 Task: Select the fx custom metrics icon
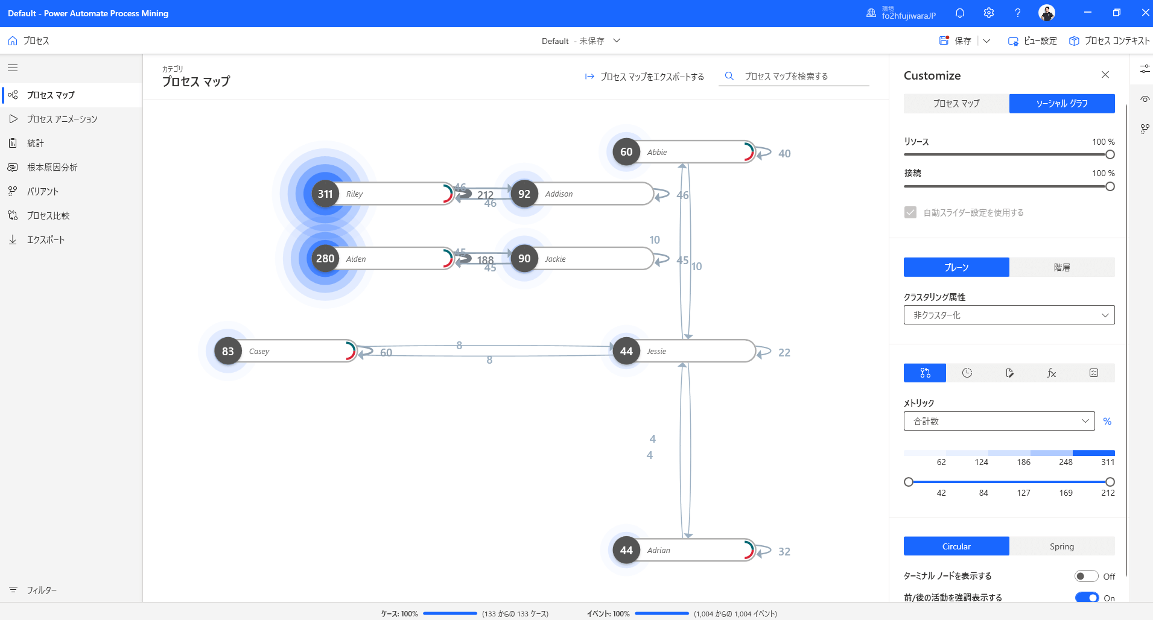1051,373
